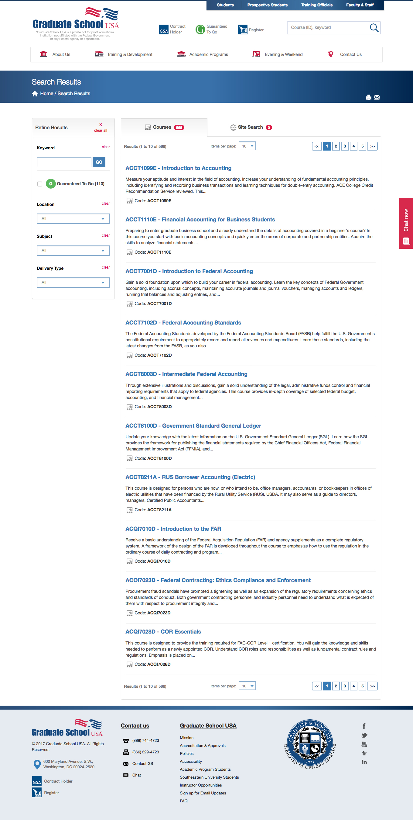Click the email page envelope icon
Screen dimensions: 413x820
coord(377,97)
